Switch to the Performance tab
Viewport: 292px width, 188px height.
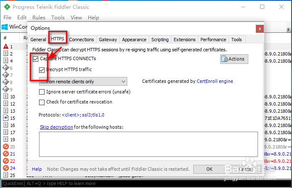pyautogui.click(x=213, y=40)
